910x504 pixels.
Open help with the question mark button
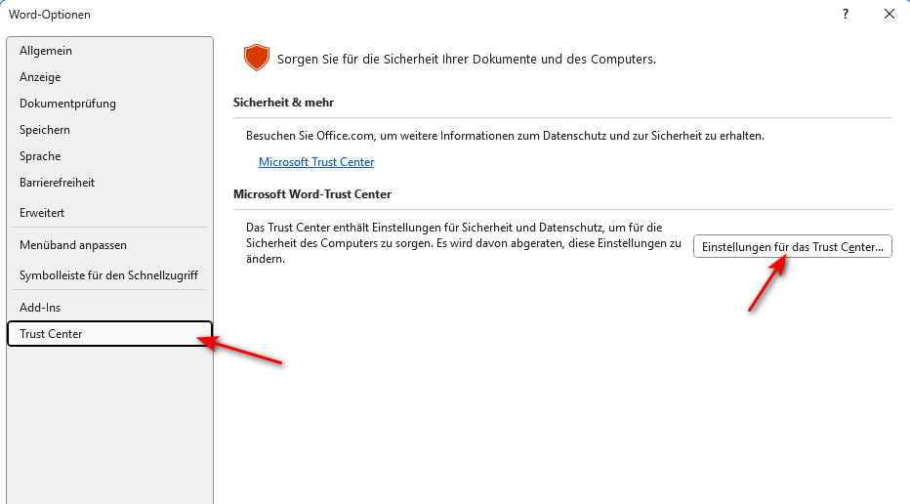pos(846,14)
